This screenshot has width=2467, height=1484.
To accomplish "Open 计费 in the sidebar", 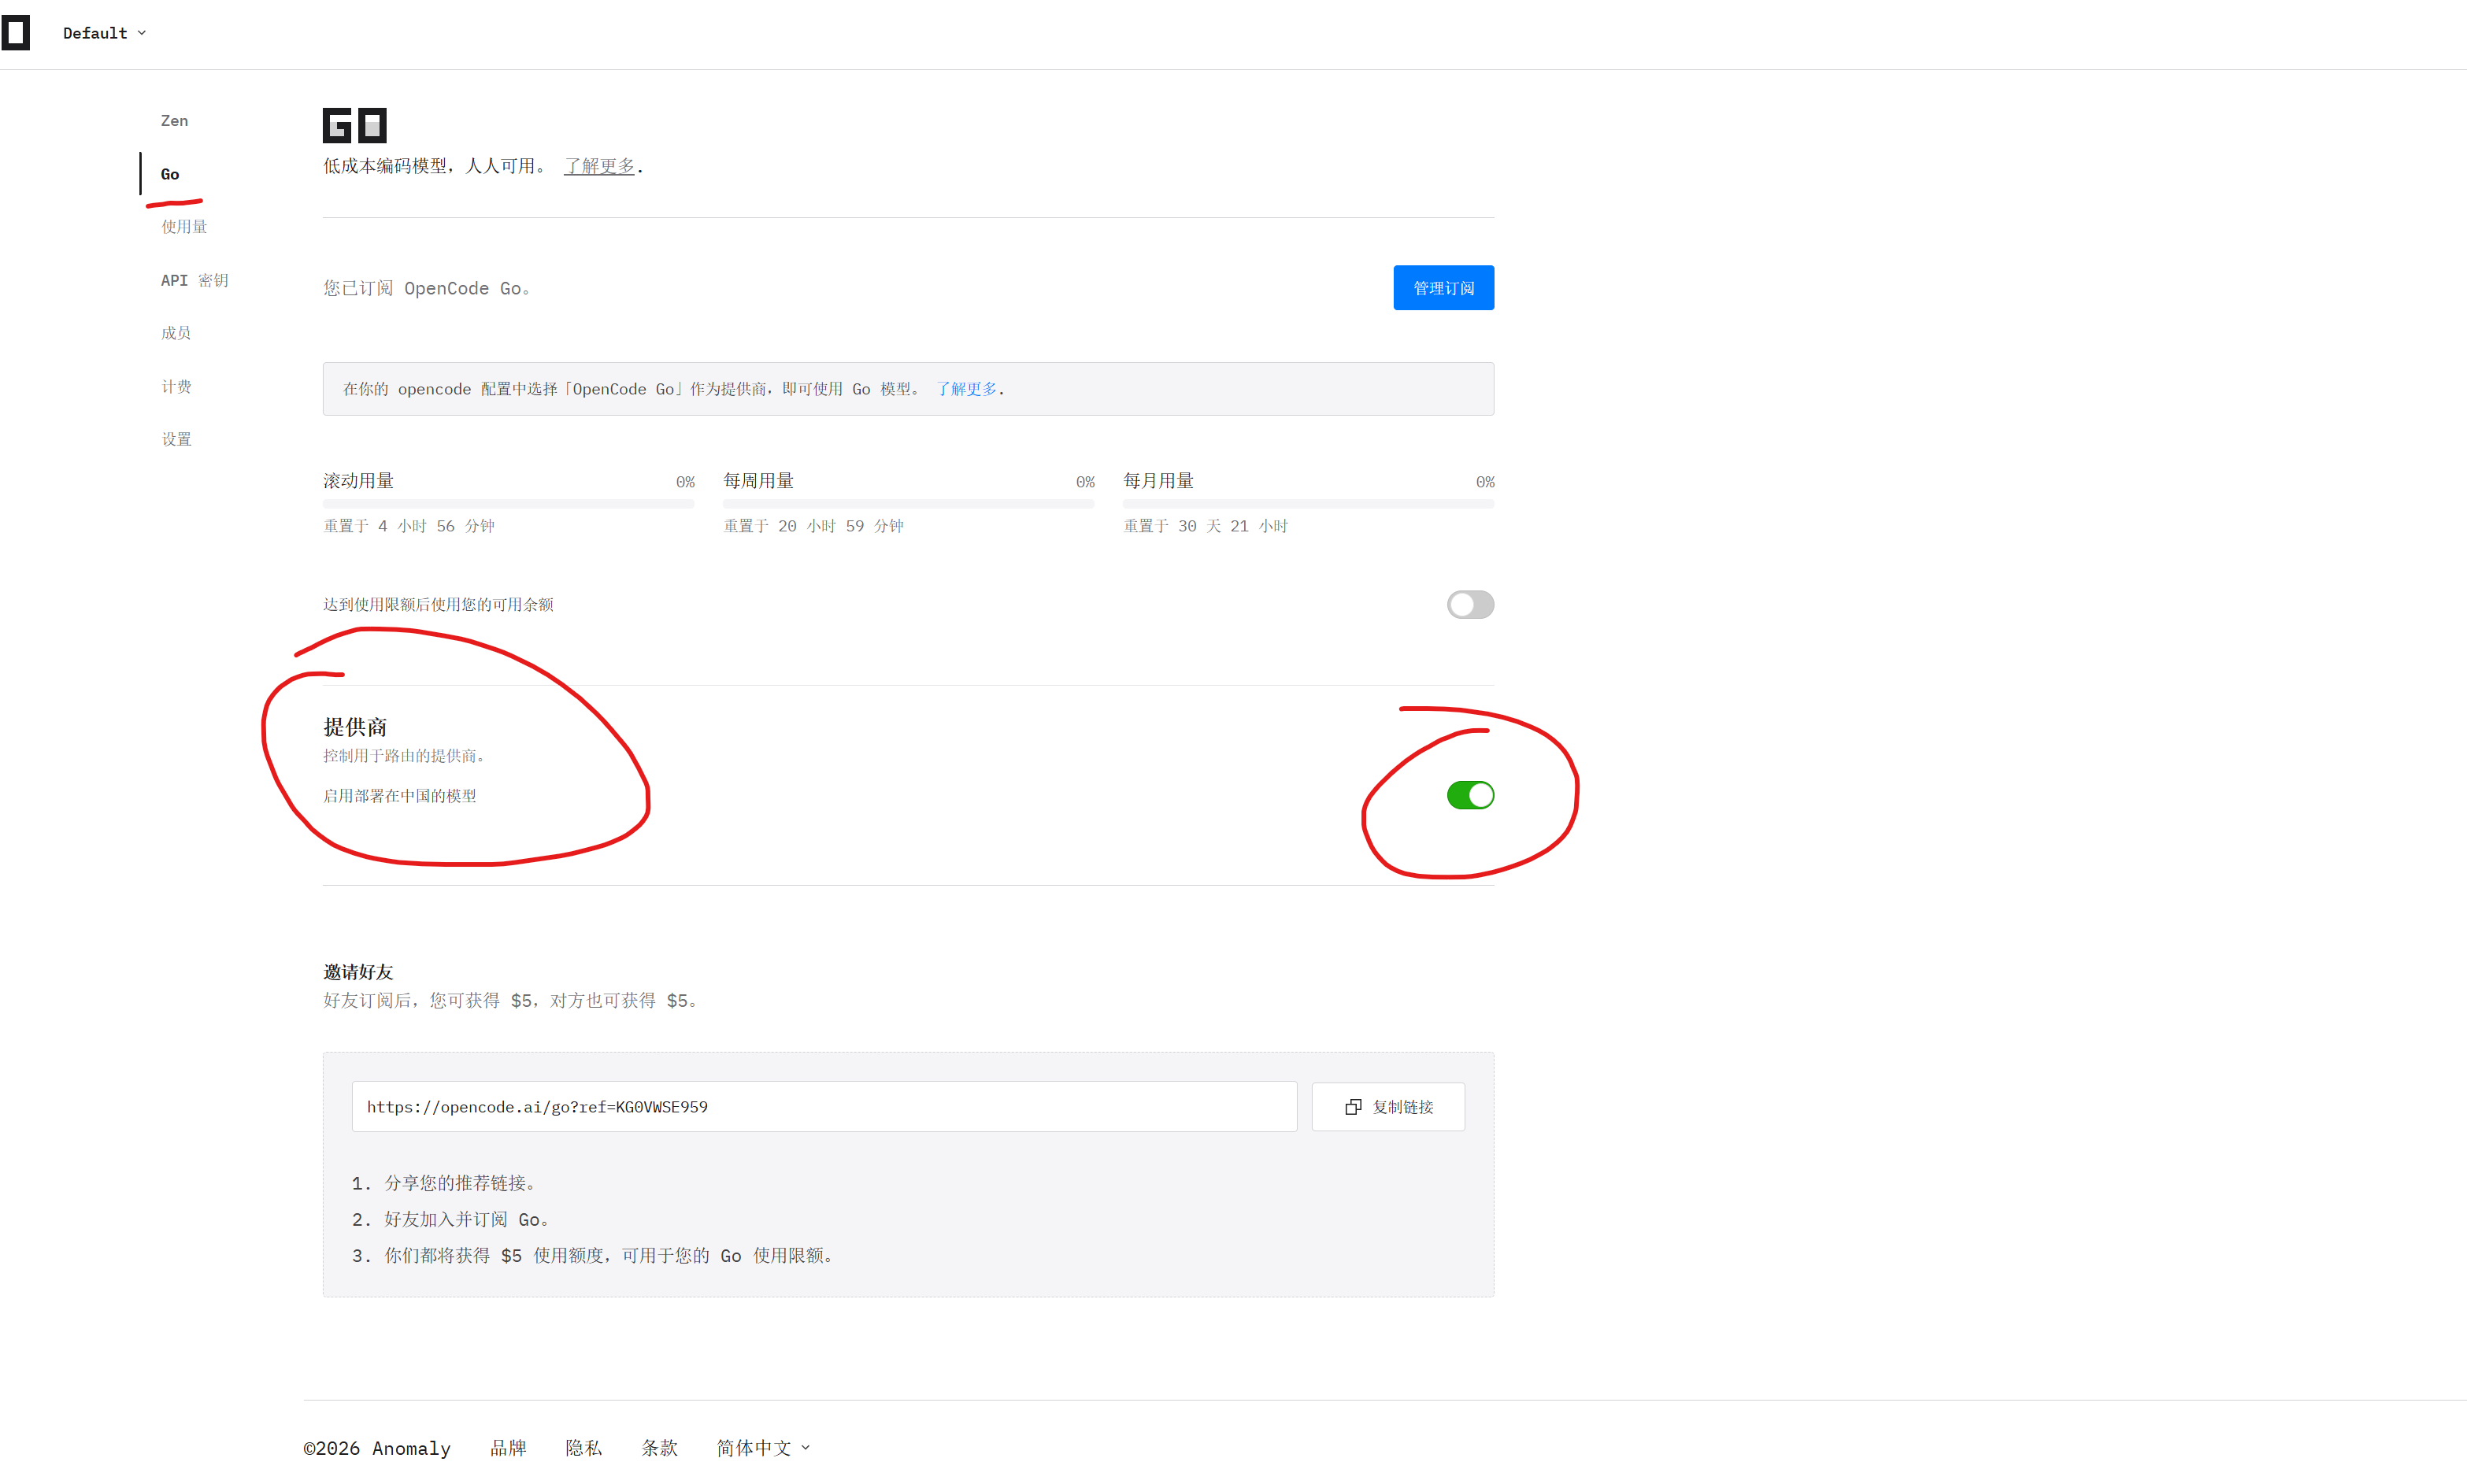I will [176, 386].
